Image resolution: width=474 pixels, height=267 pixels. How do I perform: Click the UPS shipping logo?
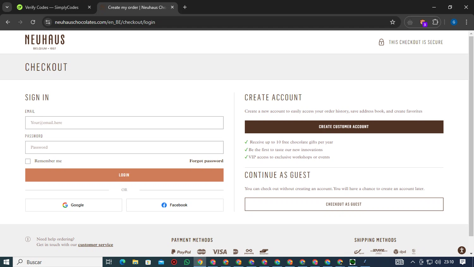(414, 252)
